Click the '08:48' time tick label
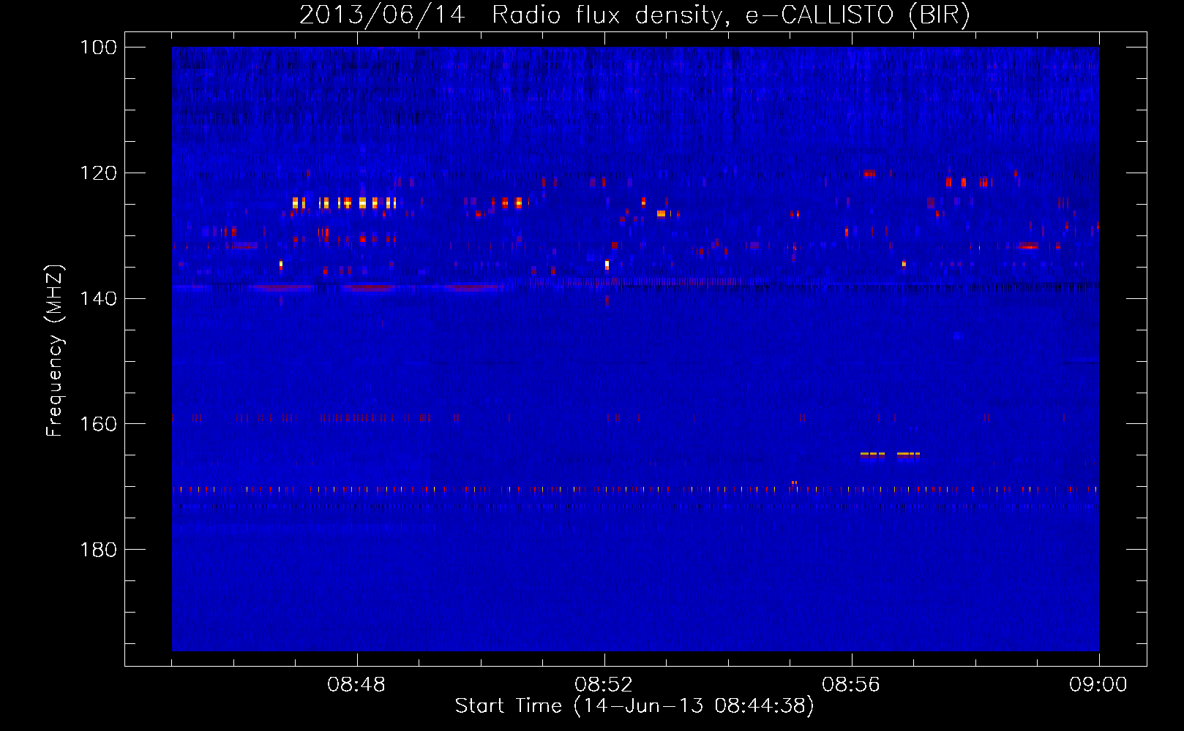Screen dimensions: 1184x731 356,685
